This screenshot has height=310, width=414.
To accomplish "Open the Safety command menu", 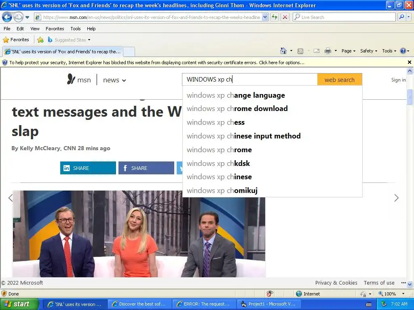I will tap(369, 51).
